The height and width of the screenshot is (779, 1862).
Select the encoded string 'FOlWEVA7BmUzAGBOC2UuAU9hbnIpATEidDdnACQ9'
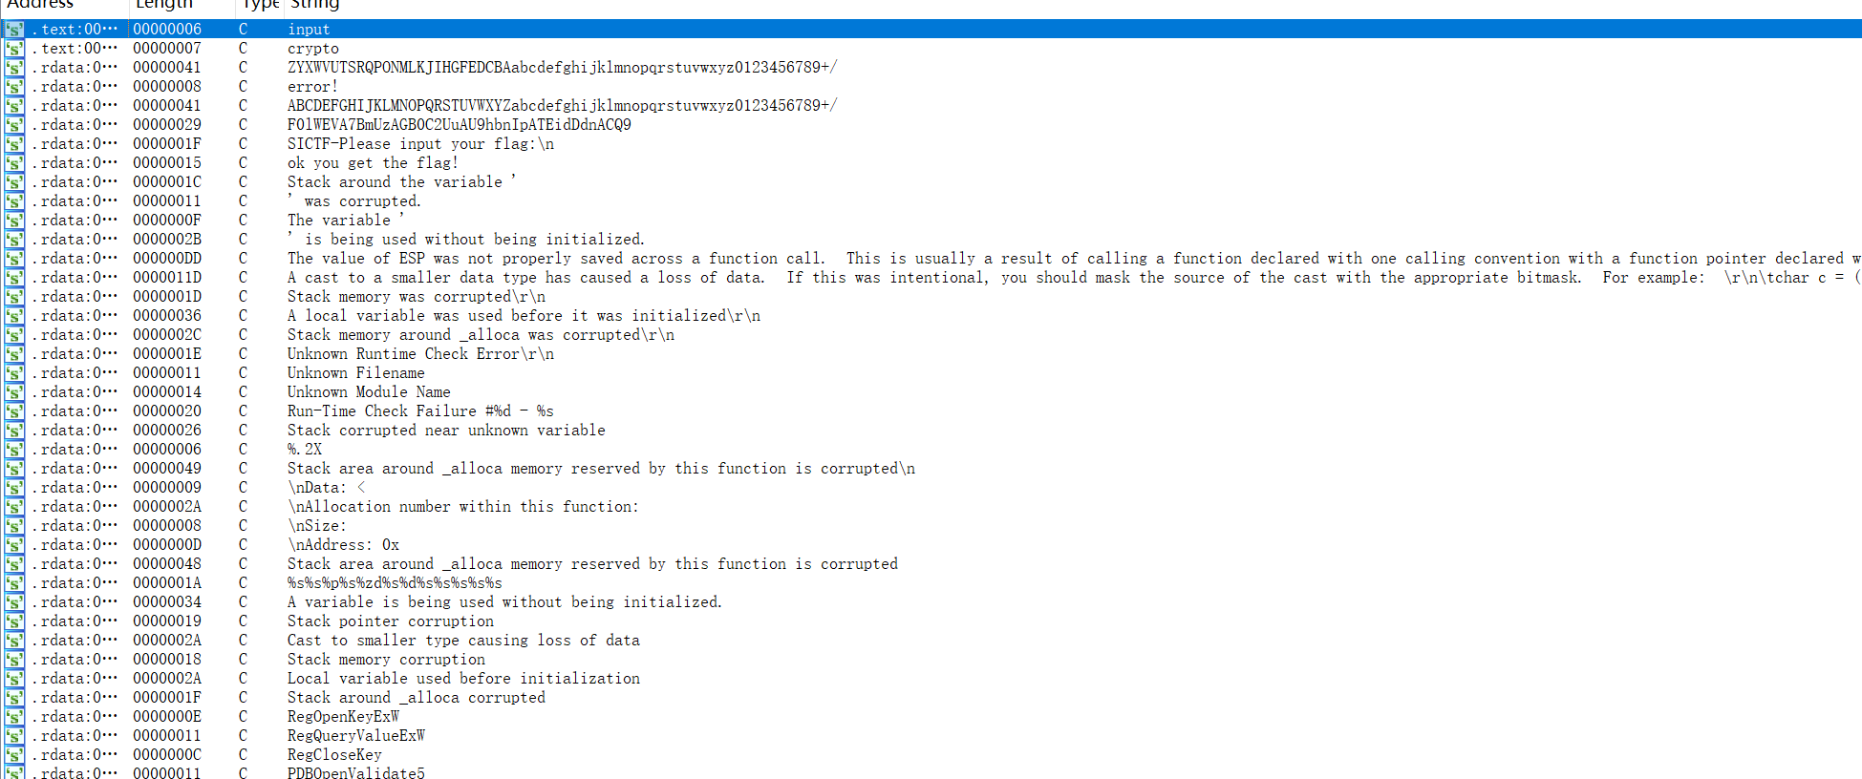(x=459, y=125)
